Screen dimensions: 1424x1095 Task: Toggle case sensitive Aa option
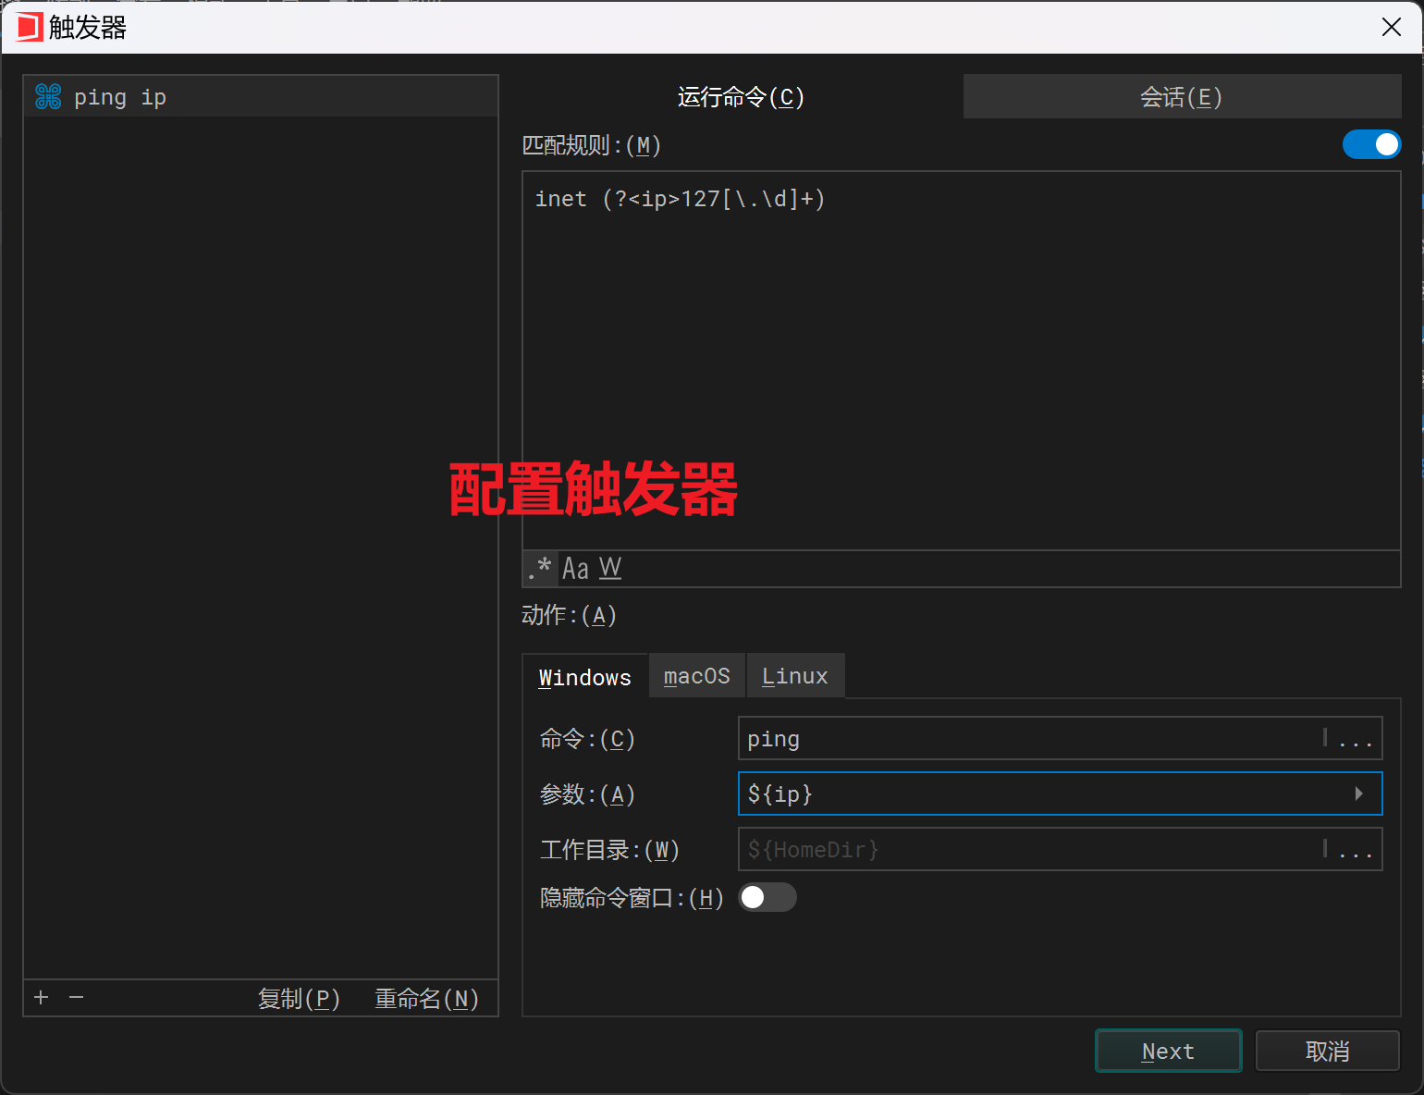[575, 569]
